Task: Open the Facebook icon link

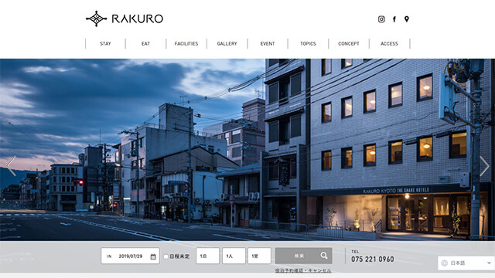Action: (394, 19)
